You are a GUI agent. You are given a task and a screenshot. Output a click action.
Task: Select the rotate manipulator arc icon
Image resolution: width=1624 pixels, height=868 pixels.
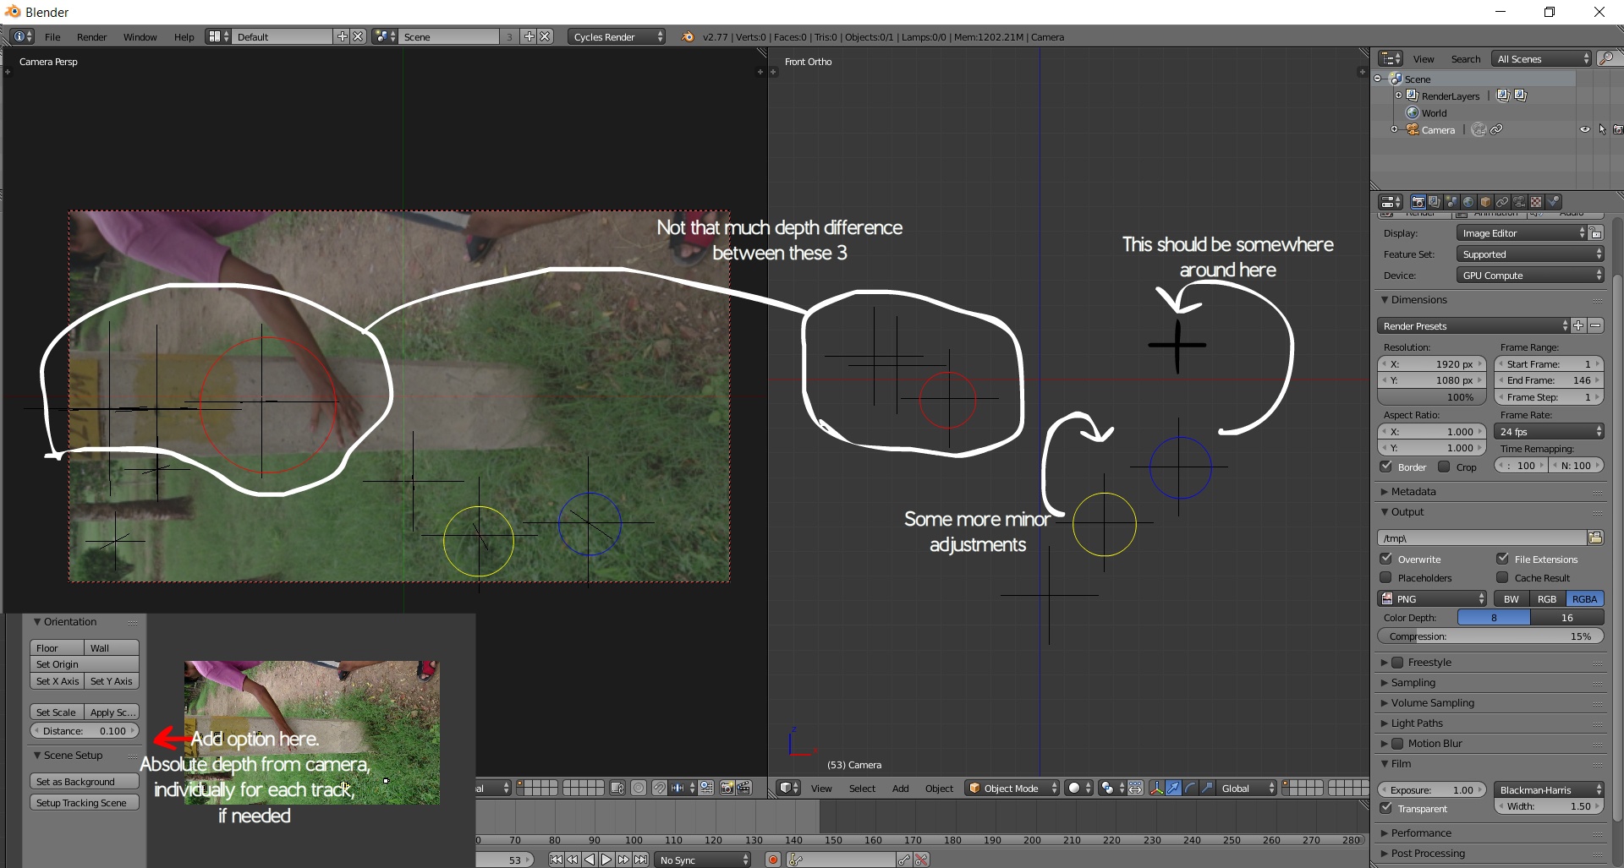click(1190, 788)
